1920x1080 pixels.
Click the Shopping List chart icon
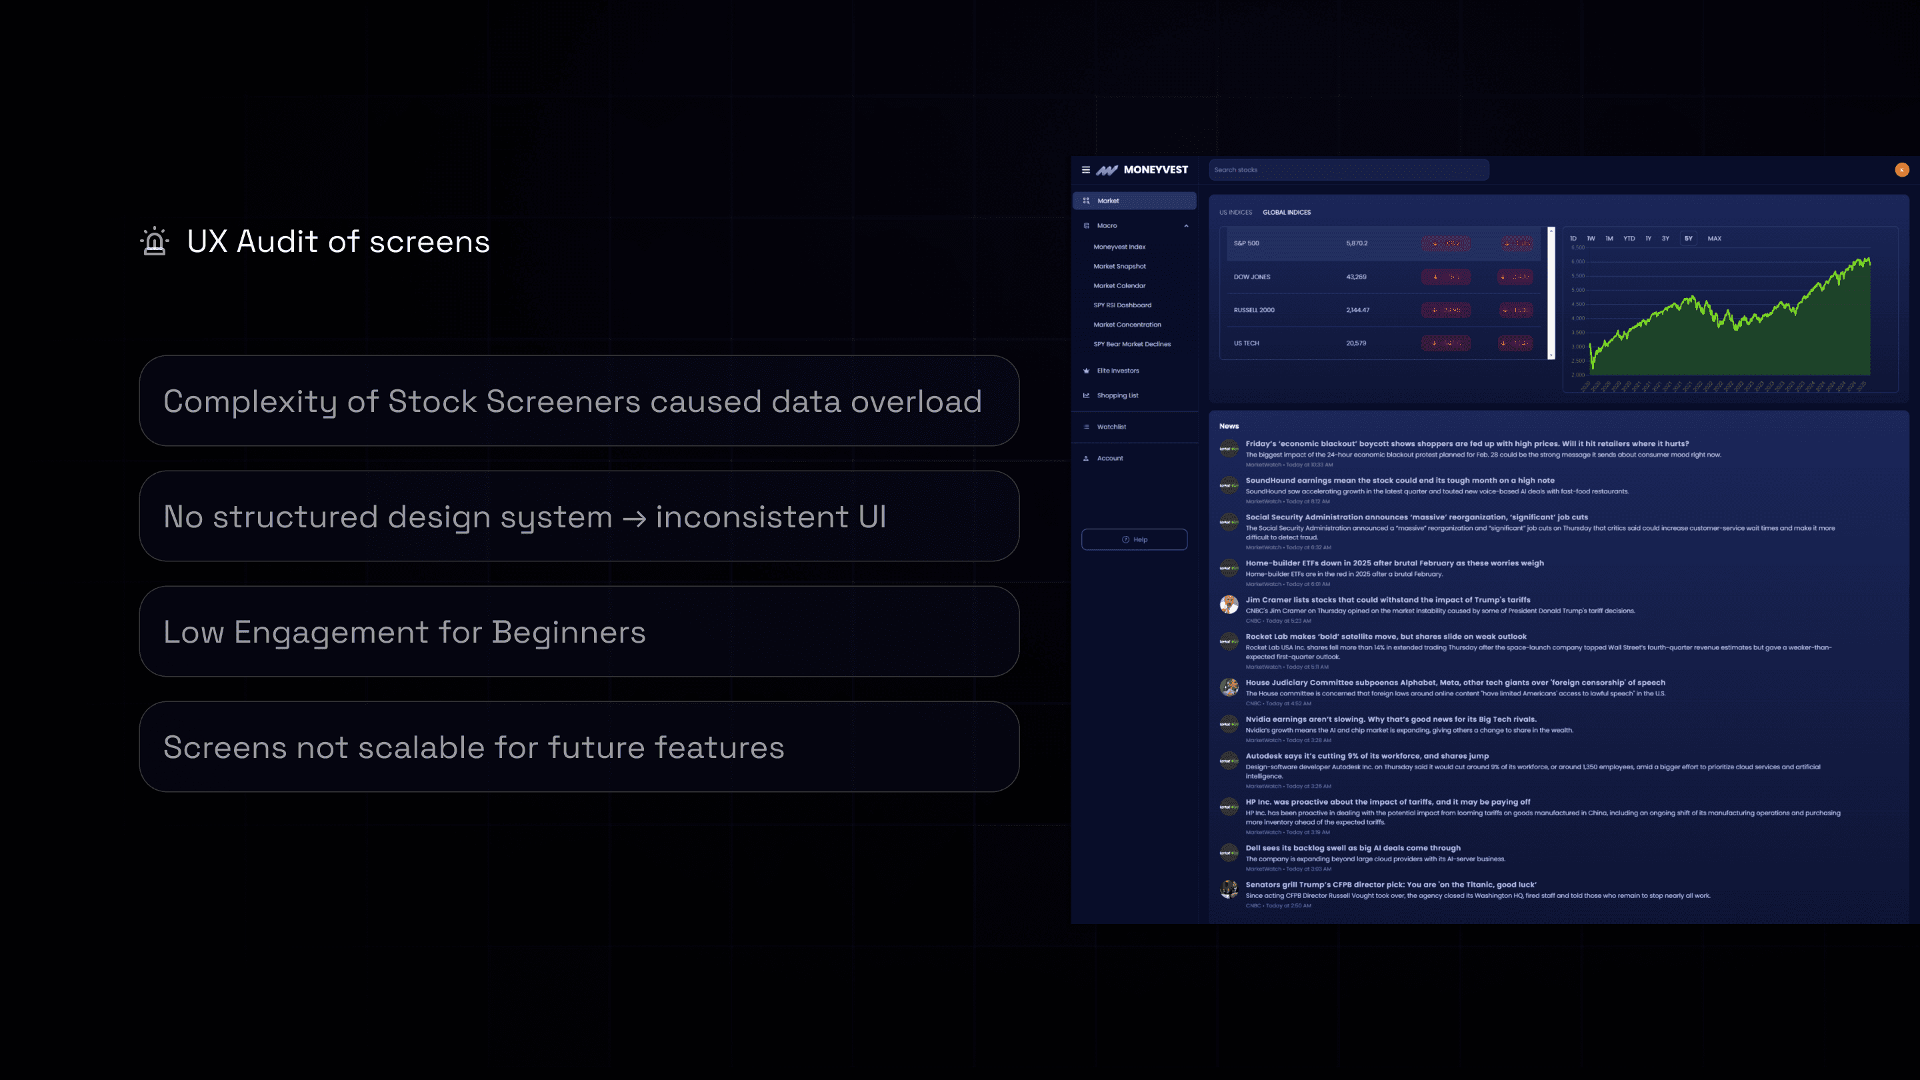(x=1086, y=396)
